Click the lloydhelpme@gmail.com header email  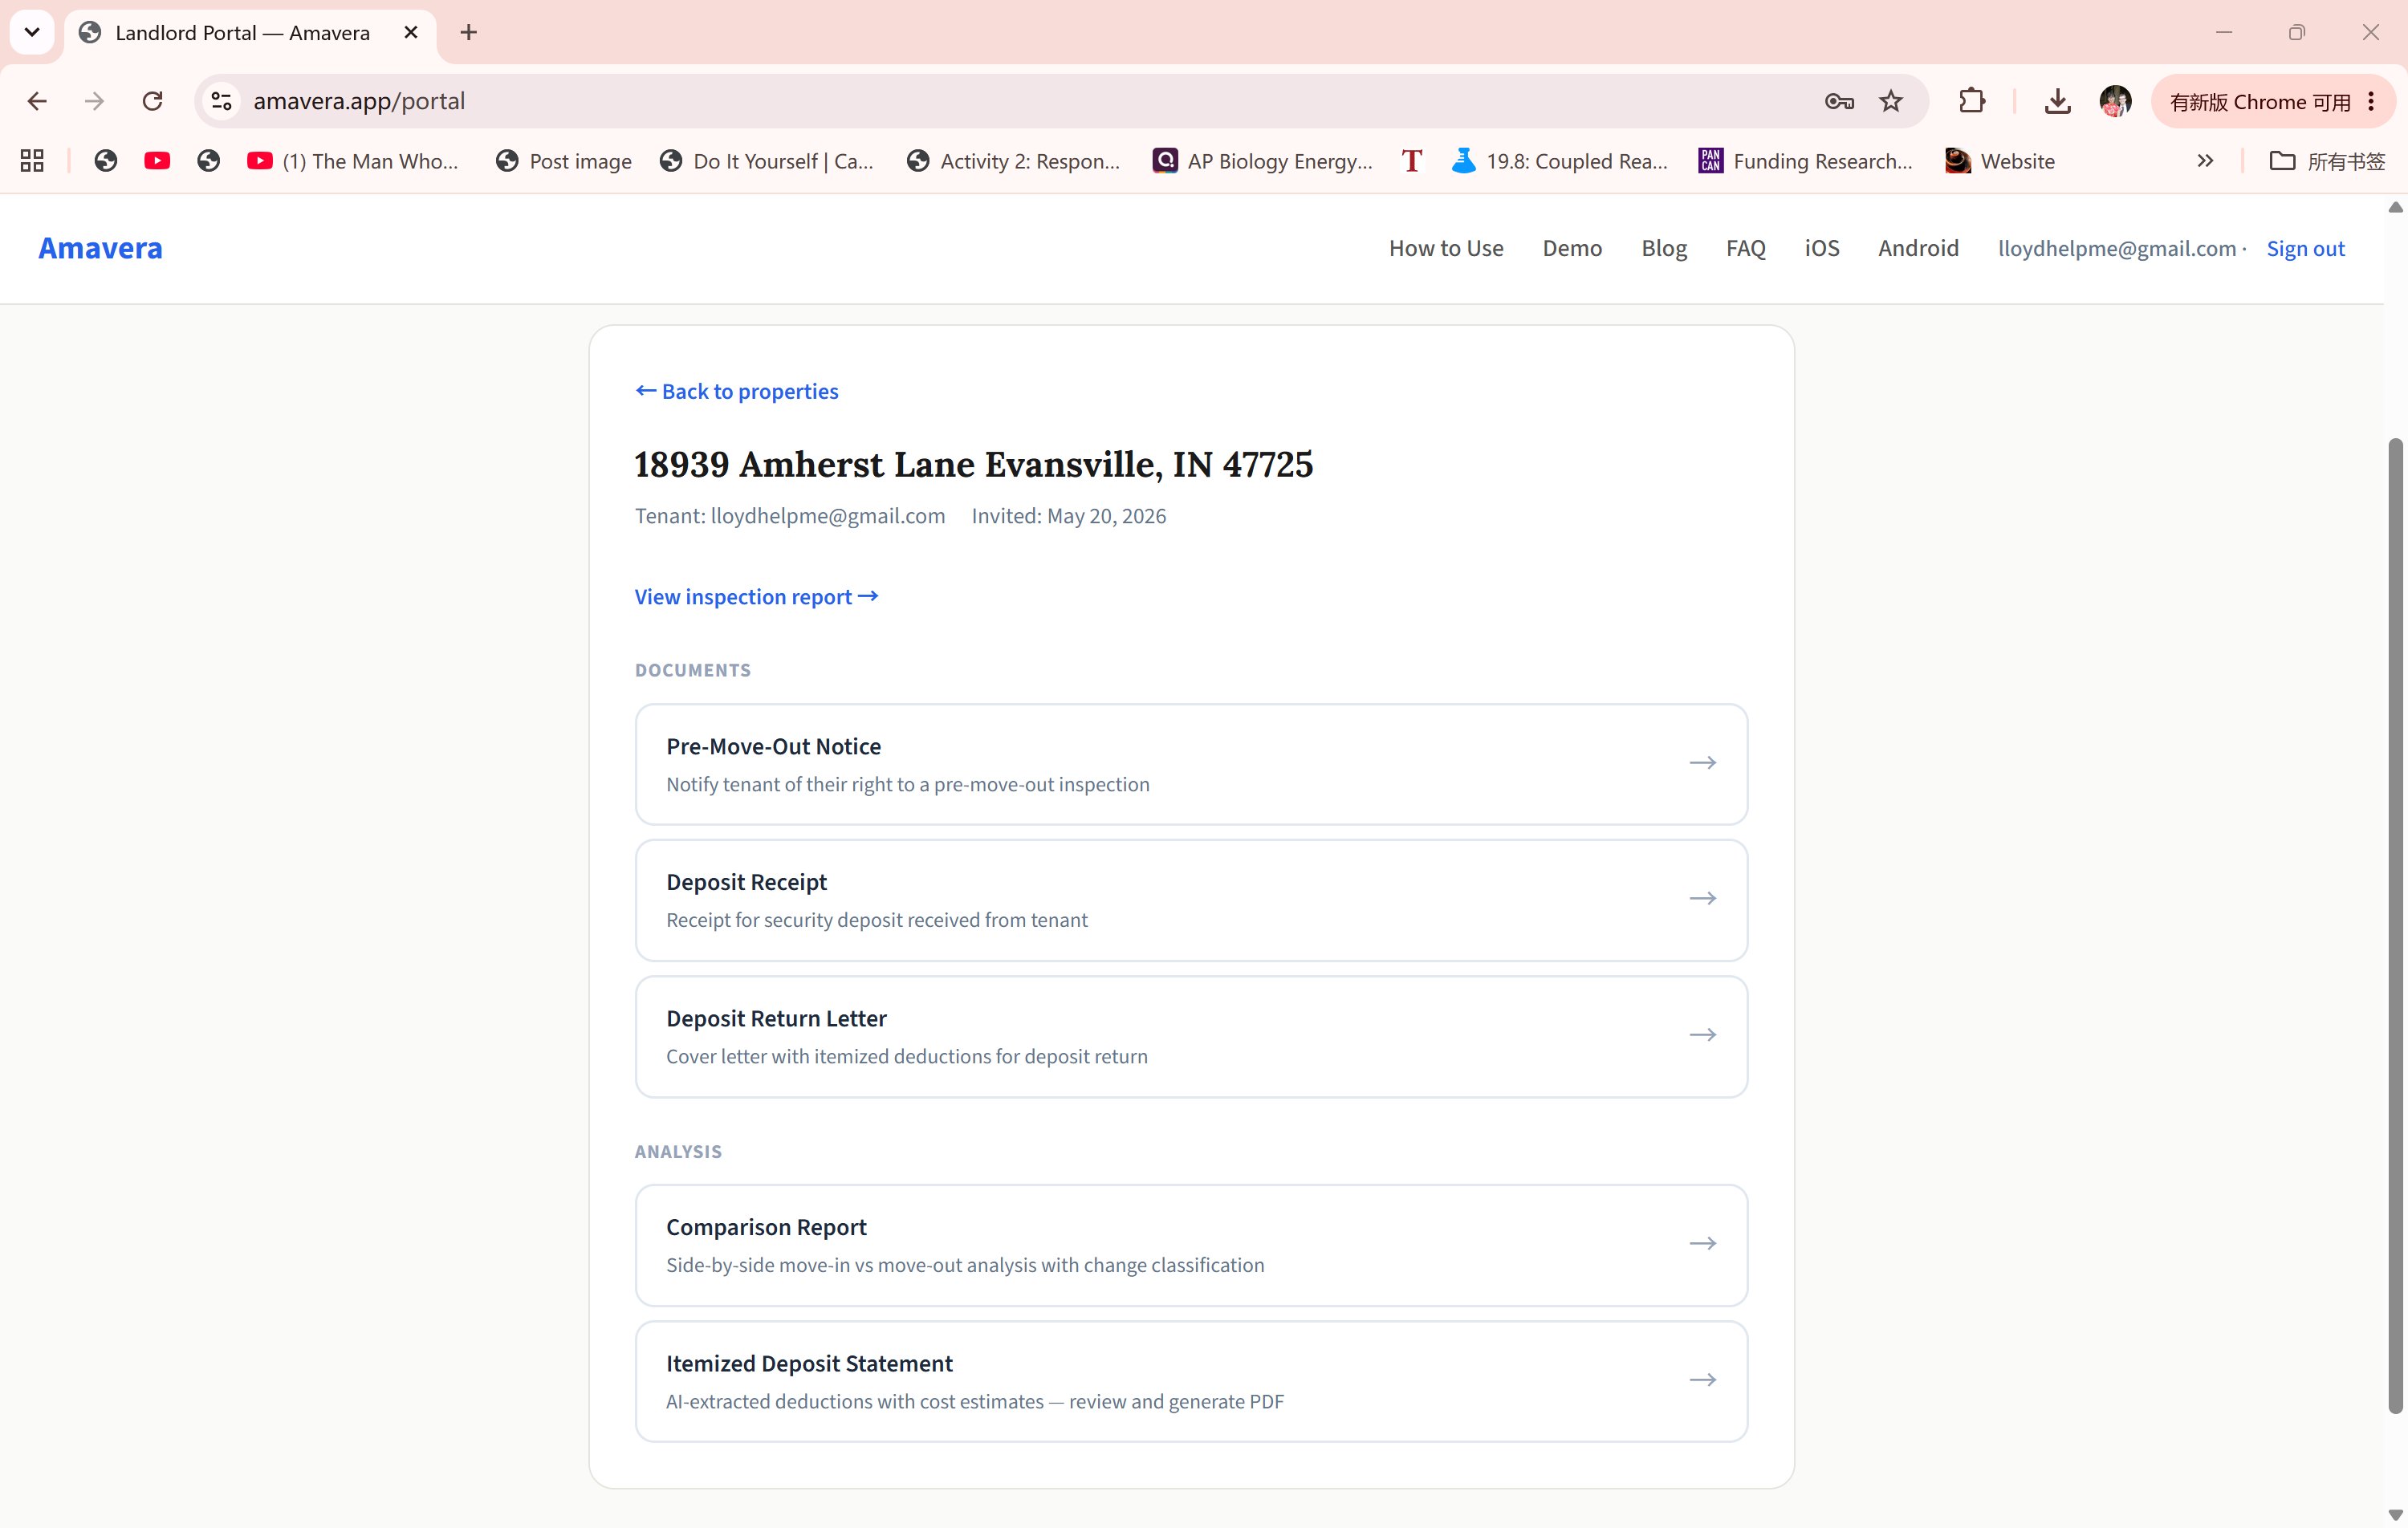[x=2117, y=248]
